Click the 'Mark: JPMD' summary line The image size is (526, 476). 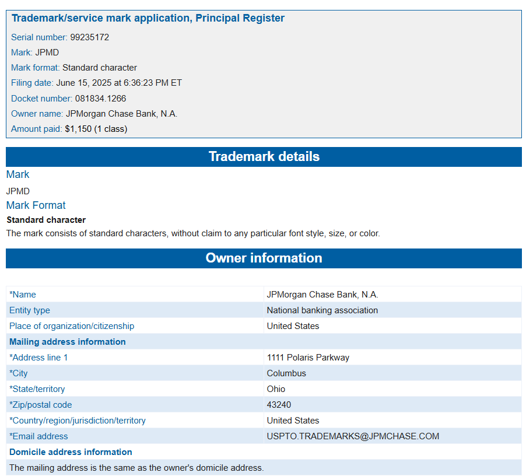[x=35, y=52]
